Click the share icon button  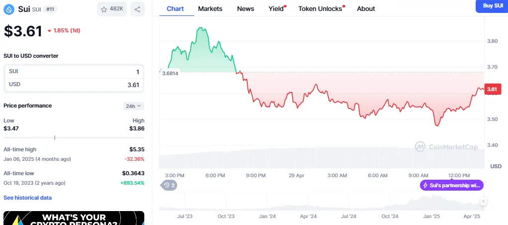click(137, 9)
